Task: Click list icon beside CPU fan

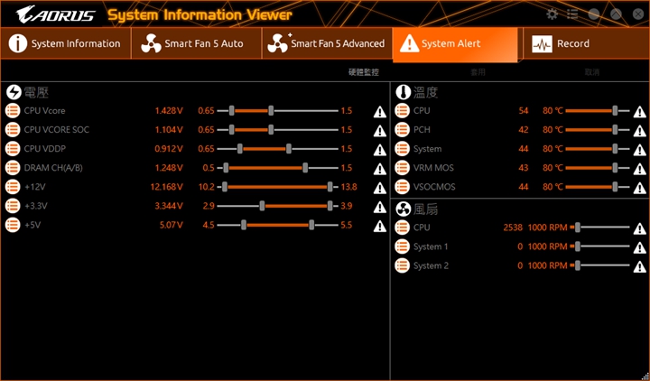Action: click(402, 228)
